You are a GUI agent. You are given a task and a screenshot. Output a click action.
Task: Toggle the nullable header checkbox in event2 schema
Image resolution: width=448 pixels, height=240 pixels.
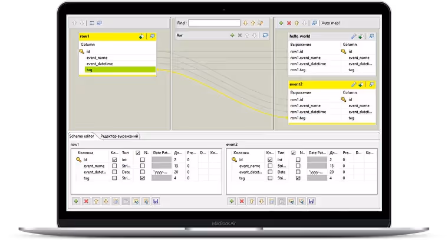(294, 153)
